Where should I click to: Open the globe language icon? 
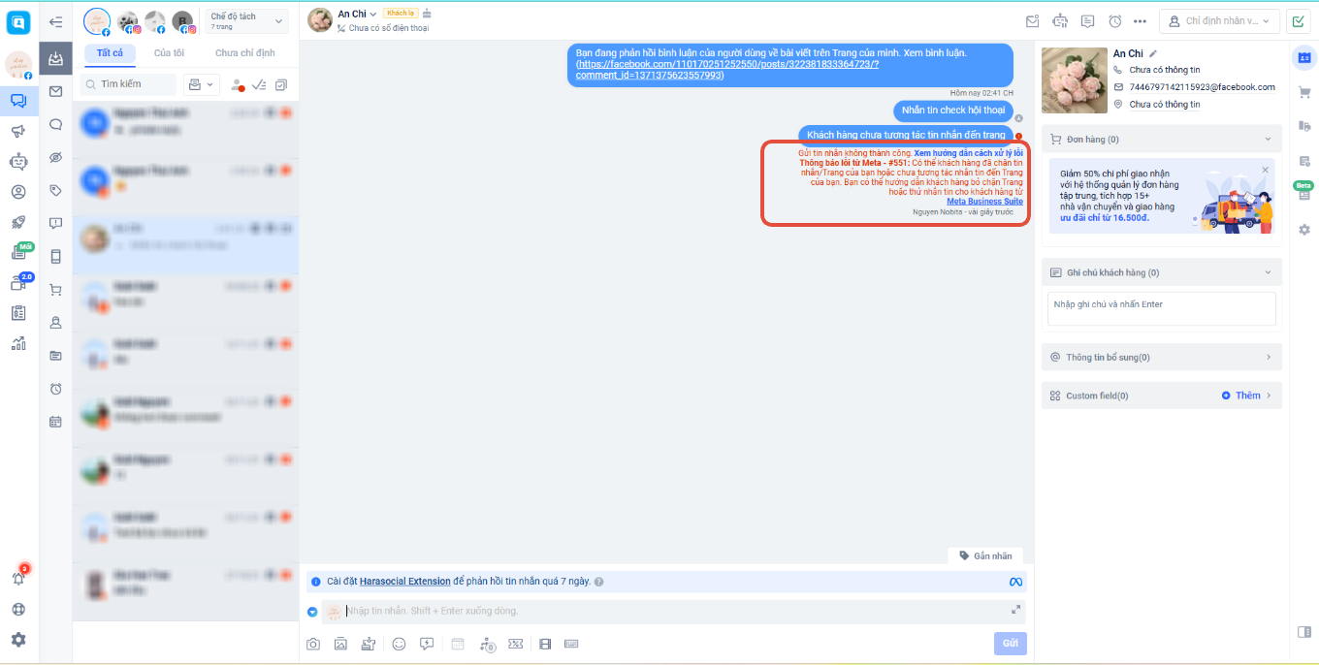[x=18, y=610]
